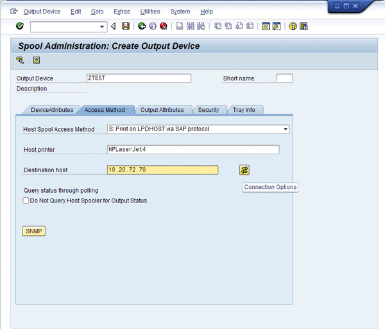Image resolution: width=385 pixels, height=329 pixels.
Task: Open the command field dropdown arrow
Action: coord(103,26)
